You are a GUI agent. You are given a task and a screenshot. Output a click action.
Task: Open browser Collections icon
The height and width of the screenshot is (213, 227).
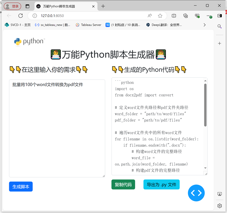(185, 16)
